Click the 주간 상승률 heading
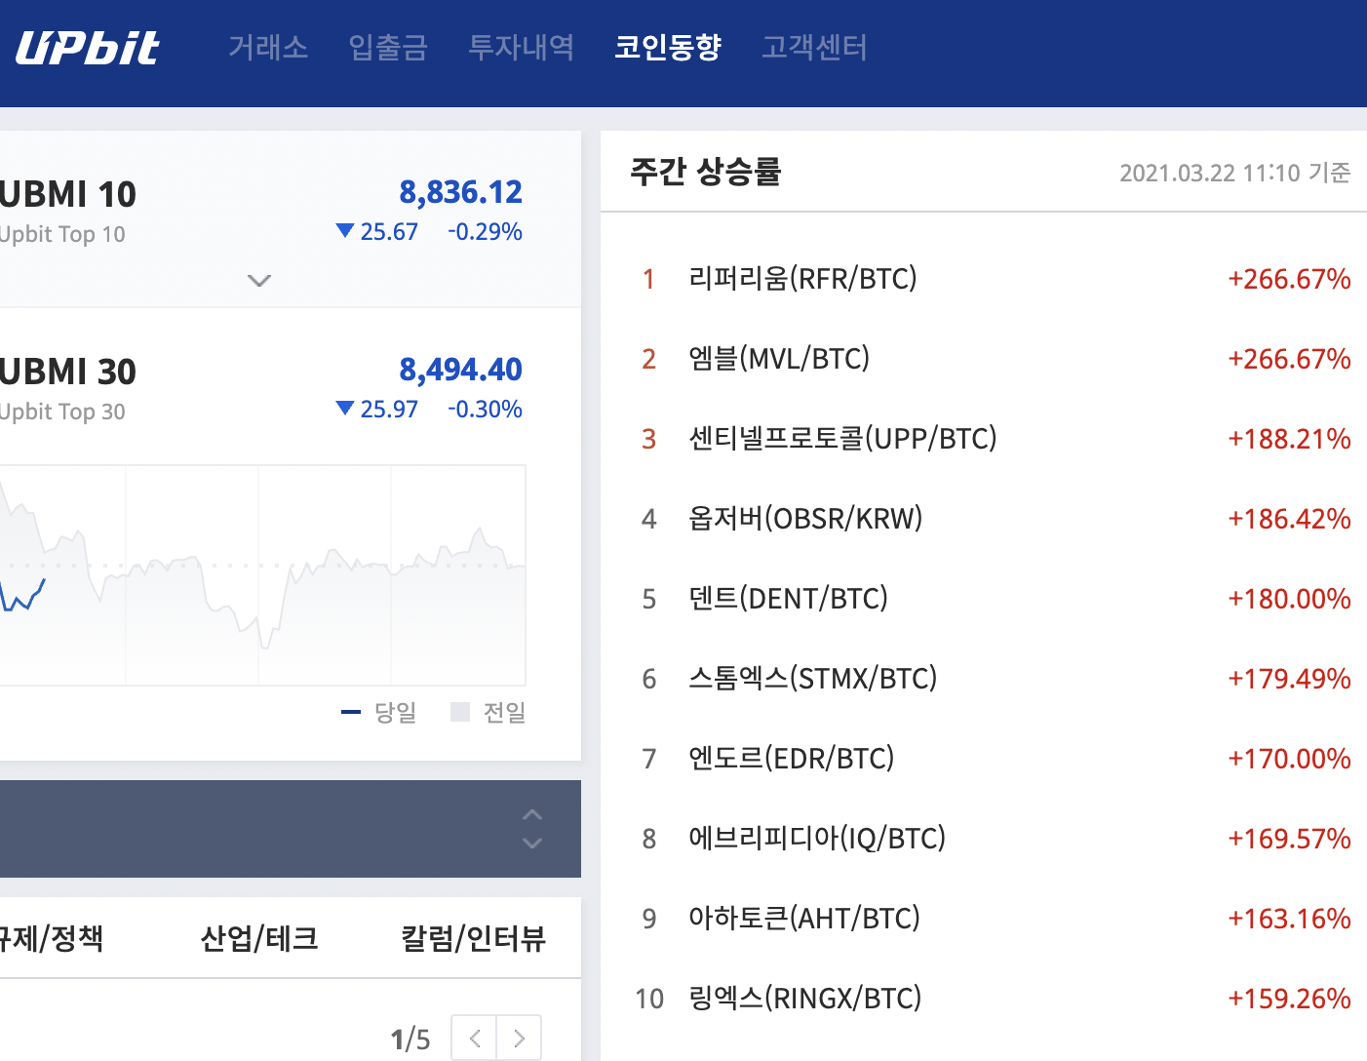Viewport: 1367px width, 1061px height. click(x=706, y=172)
